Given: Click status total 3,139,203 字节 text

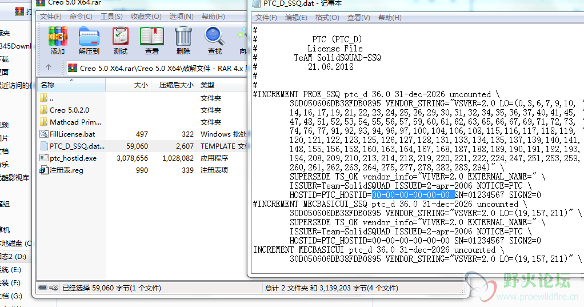Looking at the screenshot, I should [x=331, y=288].
